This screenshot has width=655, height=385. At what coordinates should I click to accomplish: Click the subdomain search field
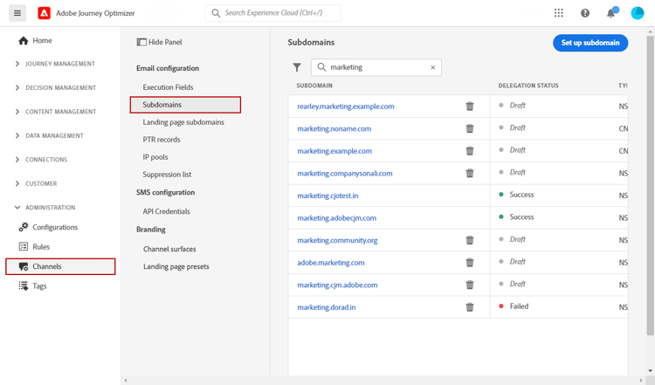pos(376,67)
